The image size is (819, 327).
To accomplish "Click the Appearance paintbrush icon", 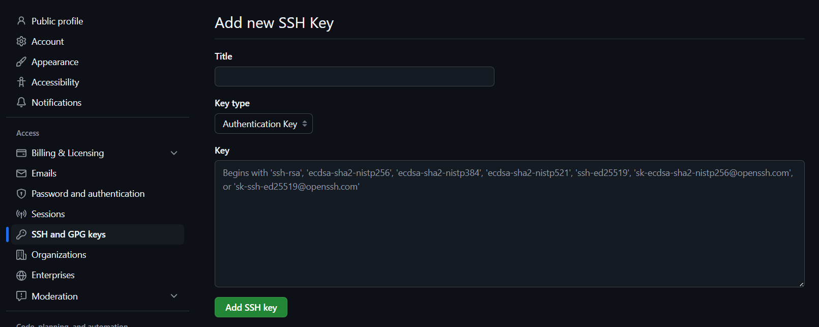I will coord(21,62).
